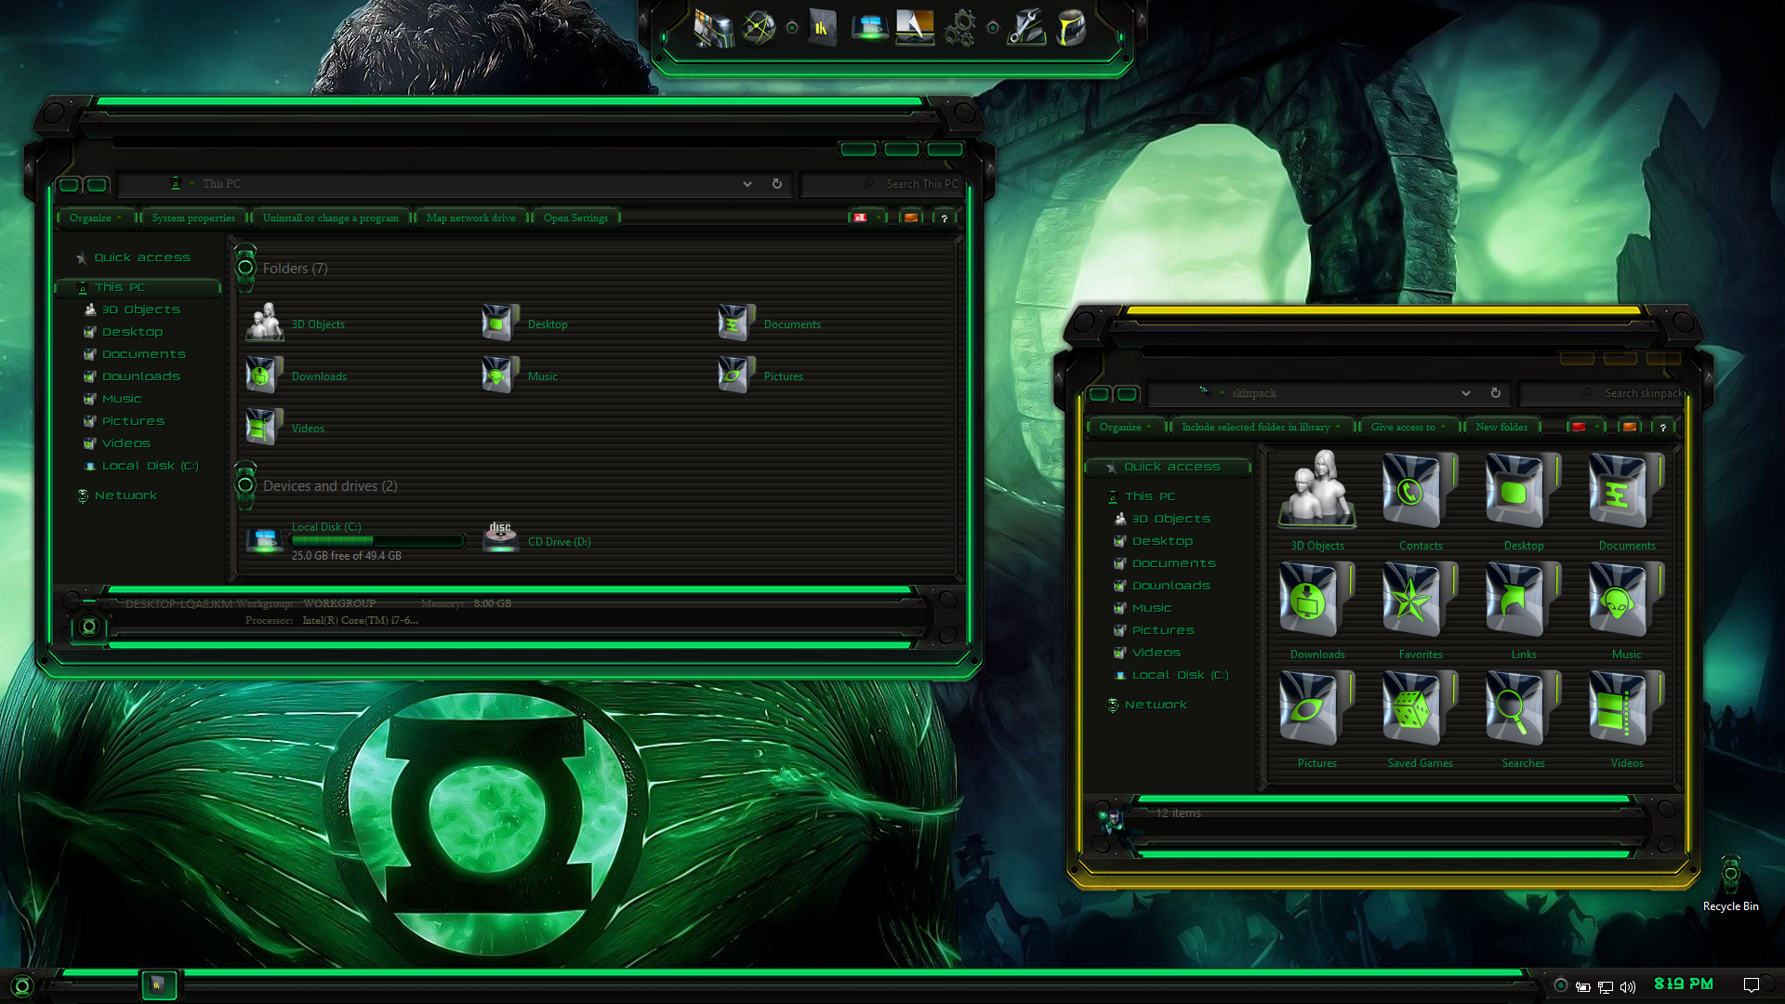The height and width of the screenshot is (1004, 1785).
Task: Expand the This PC address bar dropdown
Action: 747,184
